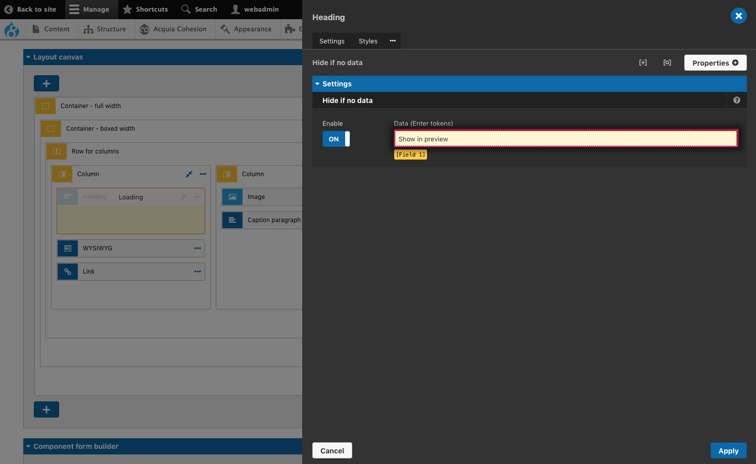The image size is (756, 464).
Task: Click the expand-all brackets icon beside Properties
Action: pyautogui.click(x=643, y=63)
